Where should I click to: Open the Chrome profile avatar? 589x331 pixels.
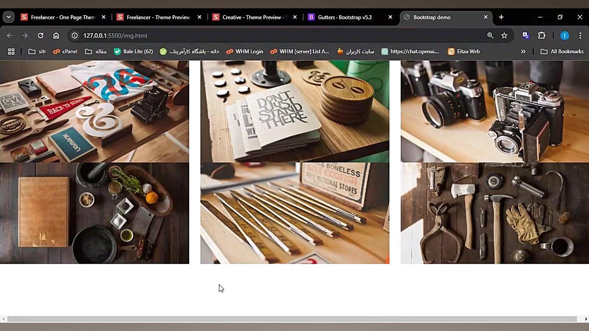pos(565,35)
